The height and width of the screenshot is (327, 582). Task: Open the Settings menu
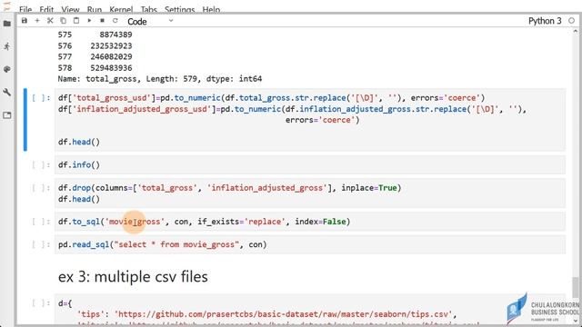tap(179, 9)
